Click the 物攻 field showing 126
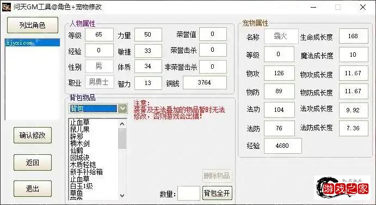The height and width of the screenshot is (205, 376). tap(279, 73)
